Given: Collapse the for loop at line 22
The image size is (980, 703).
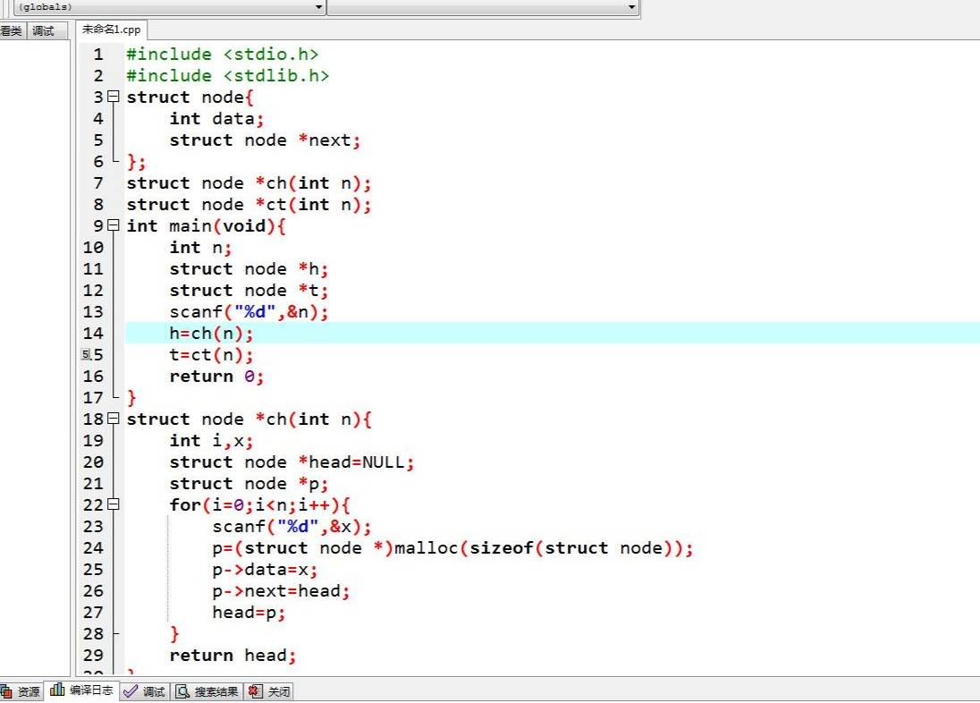Looking at the screenshot, I should (x=113, y=505).
